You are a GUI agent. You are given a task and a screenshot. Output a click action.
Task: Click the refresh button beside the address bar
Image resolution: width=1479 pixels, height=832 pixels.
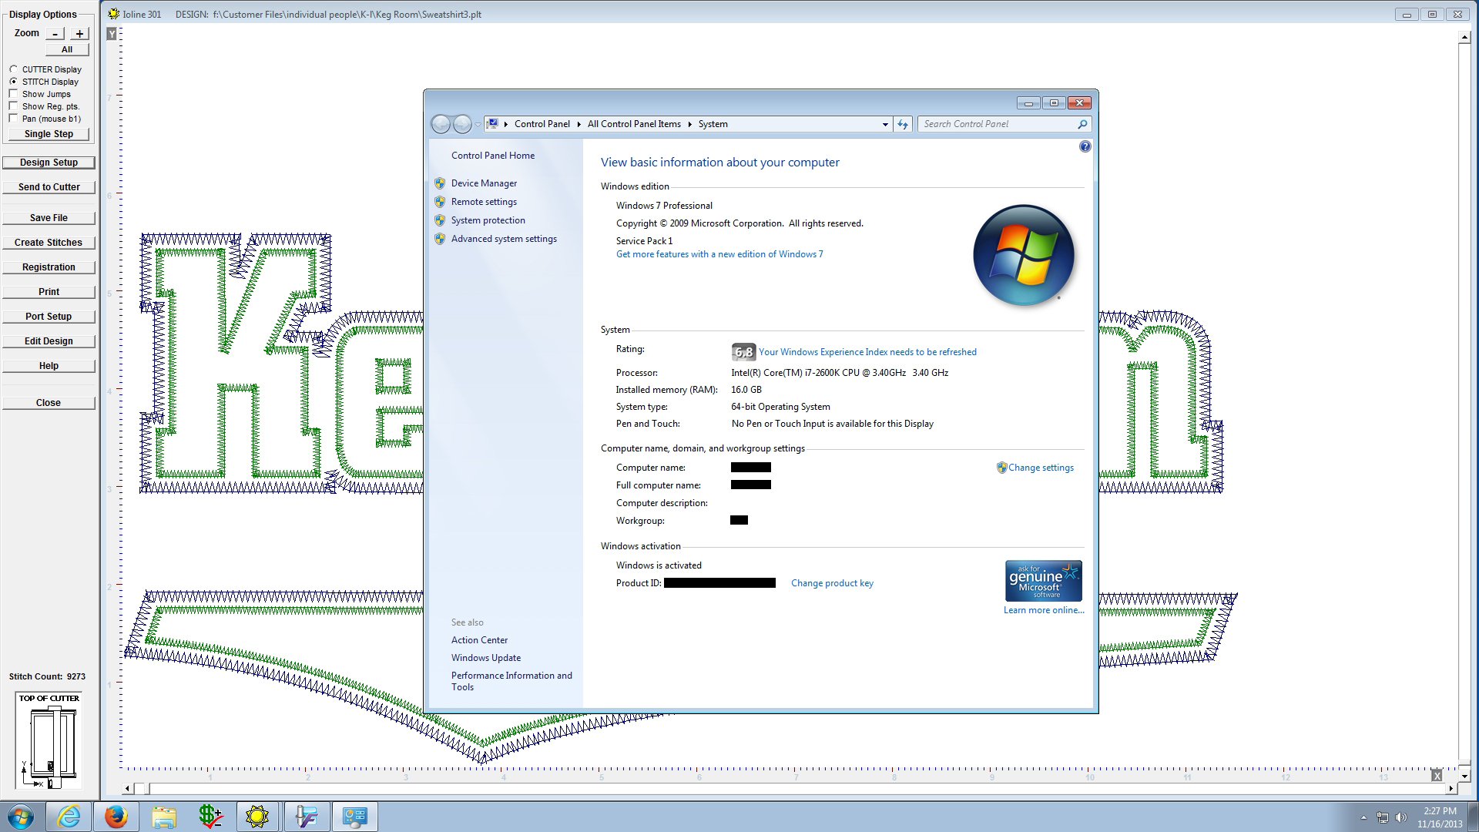[903, 124]
